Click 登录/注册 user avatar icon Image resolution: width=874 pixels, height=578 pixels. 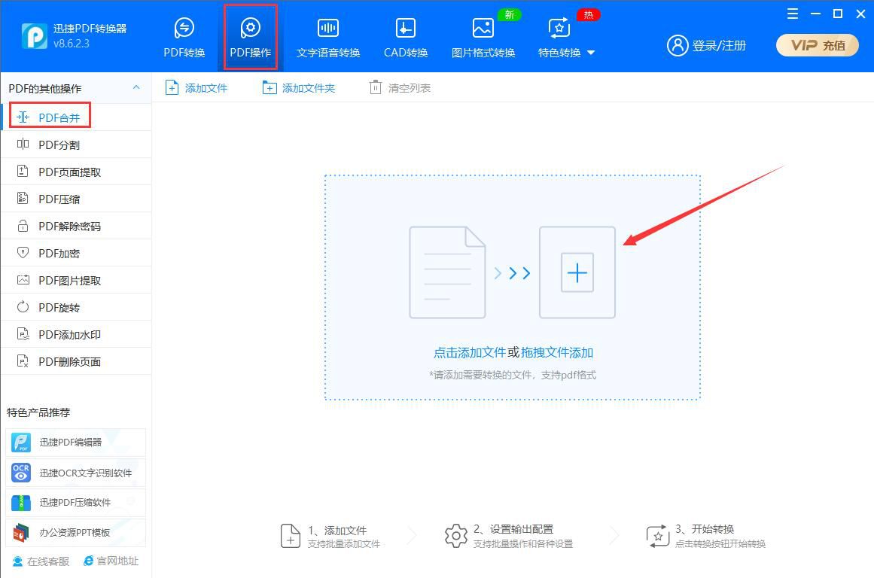tap(678, 46)
